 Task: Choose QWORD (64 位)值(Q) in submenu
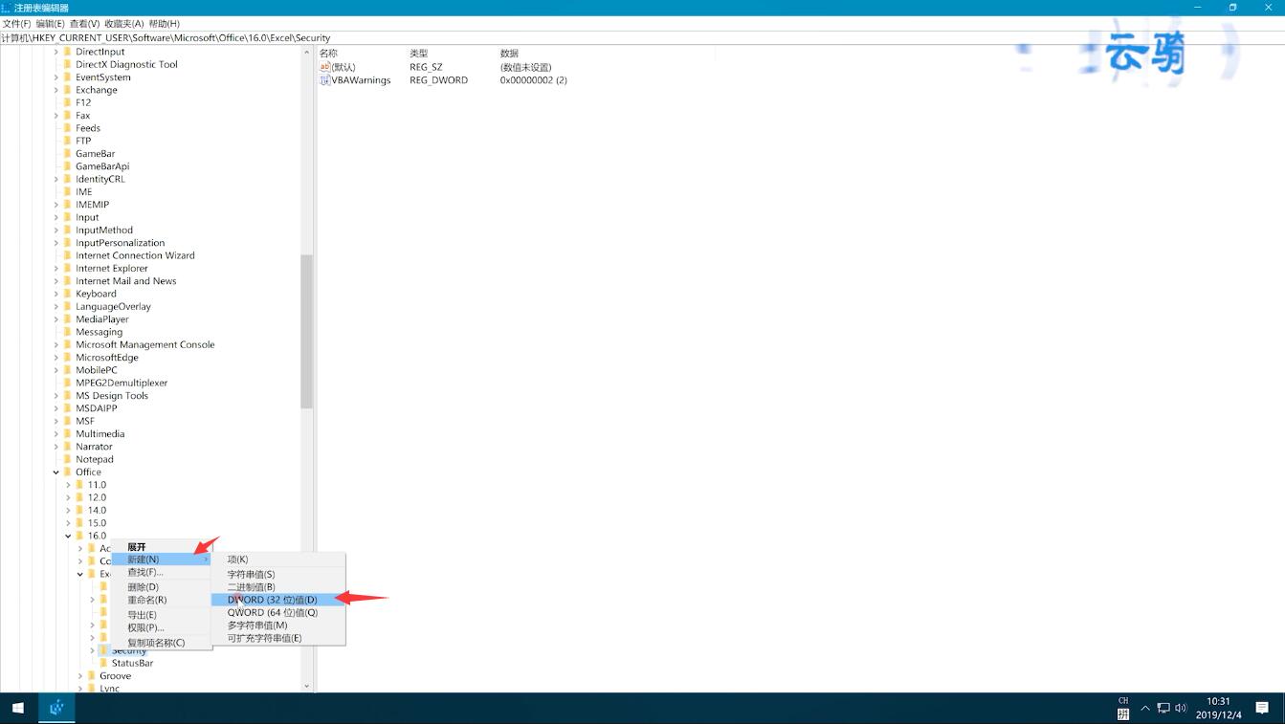277,612
